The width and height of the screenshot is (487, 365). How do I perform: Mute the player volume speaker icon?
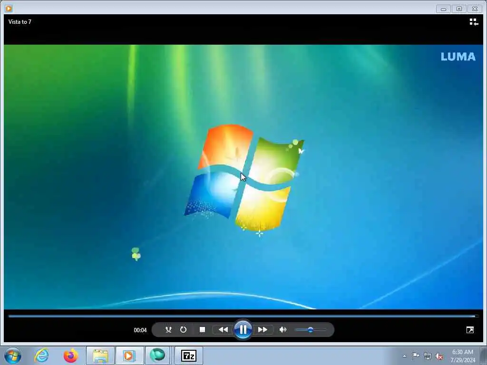(x=282, y=330)
